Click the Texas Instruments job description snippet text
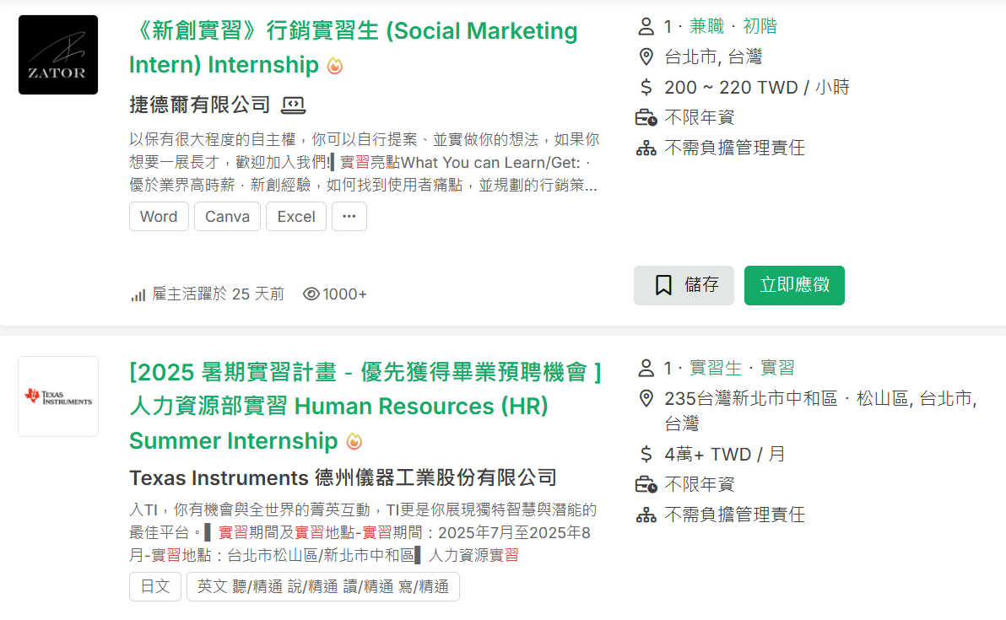The image size is (1006, 620). (x=363, y=533)
